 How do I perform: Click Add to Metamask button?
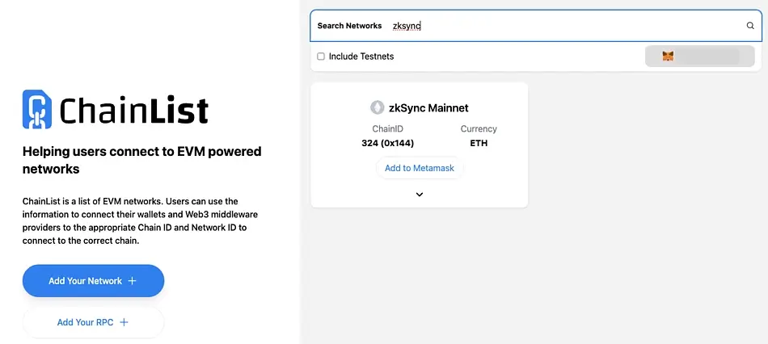pyautogui.click(x=420, y=168)
